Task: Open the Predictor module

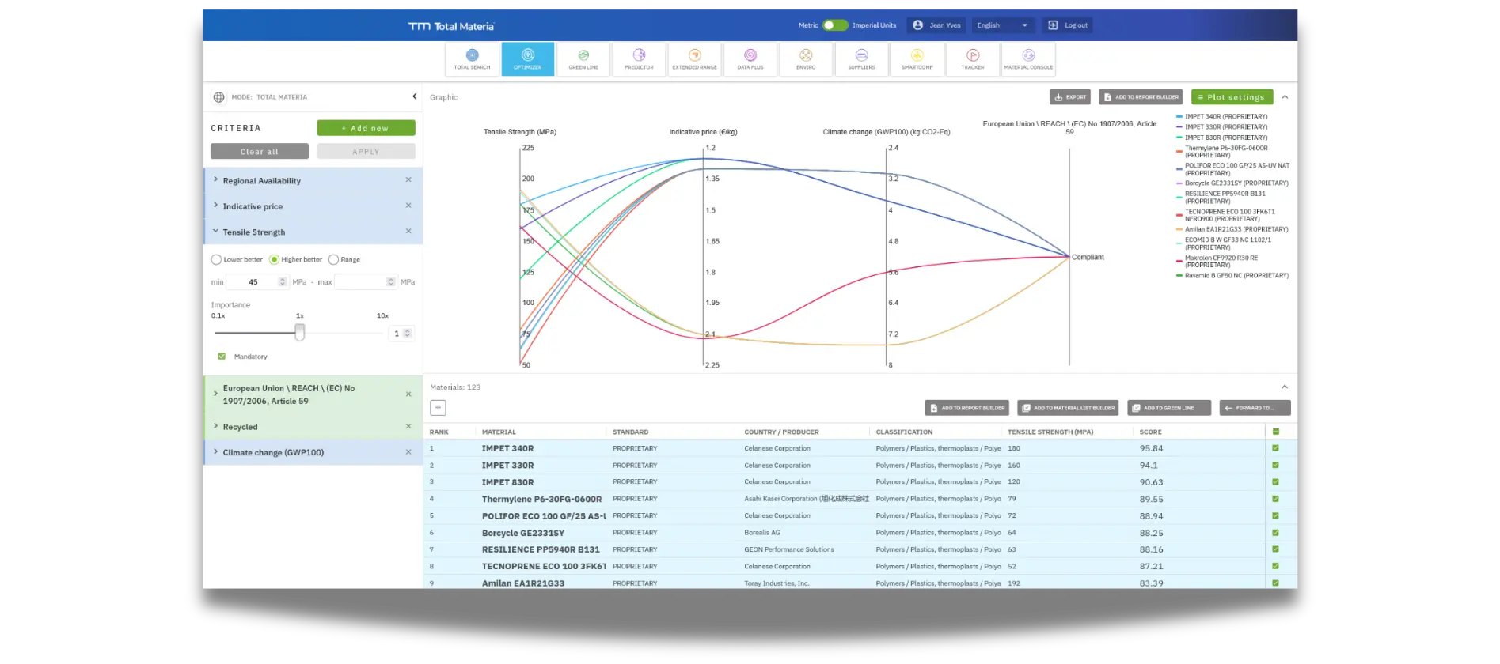Action: tap(639, 59)
